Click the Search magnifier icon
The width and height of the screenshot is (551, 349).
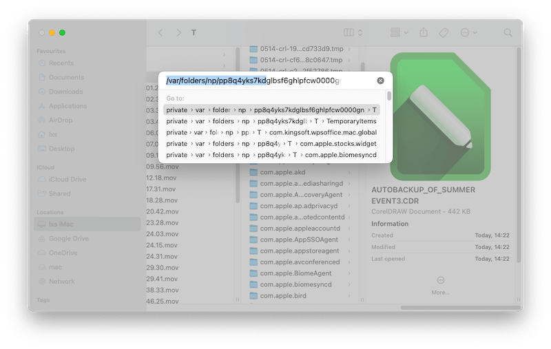click(x=508, y=32)
